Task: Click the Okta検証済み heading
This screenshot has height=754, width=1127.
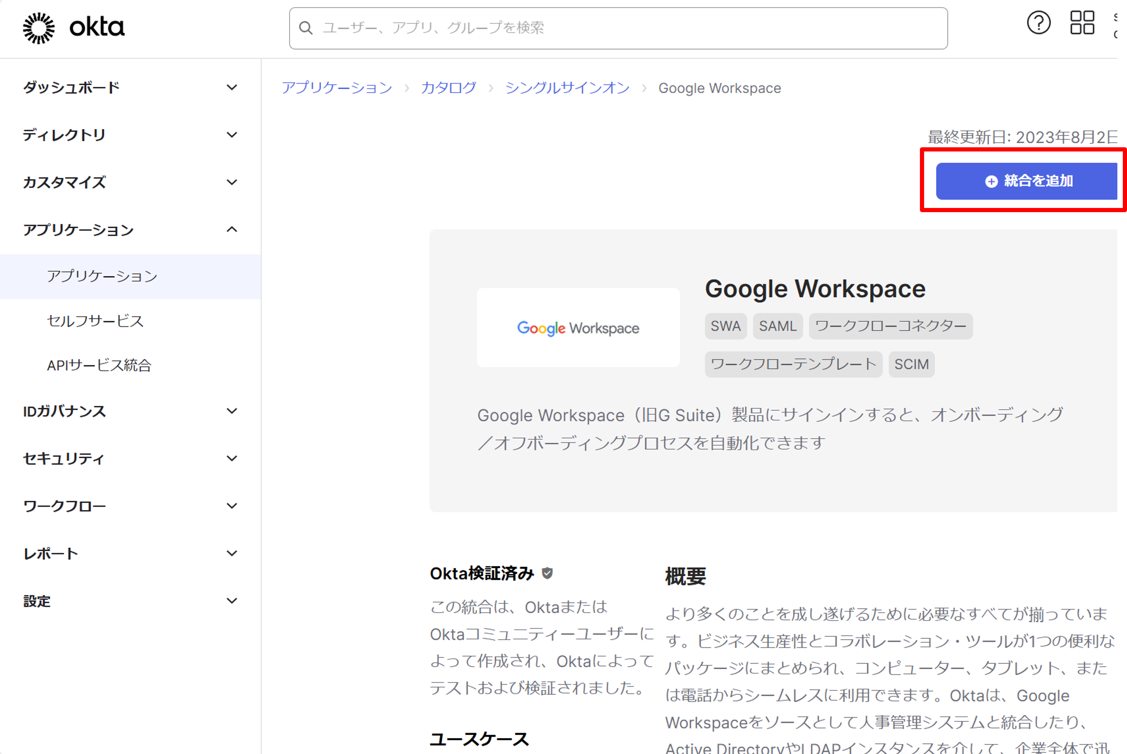Action: tap(482, 573)
